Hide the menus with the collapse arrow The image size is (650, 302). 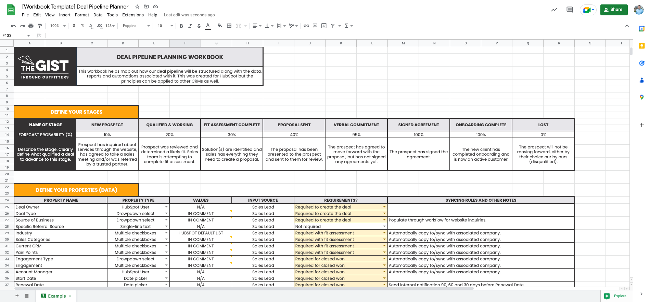tap(627, 26)
